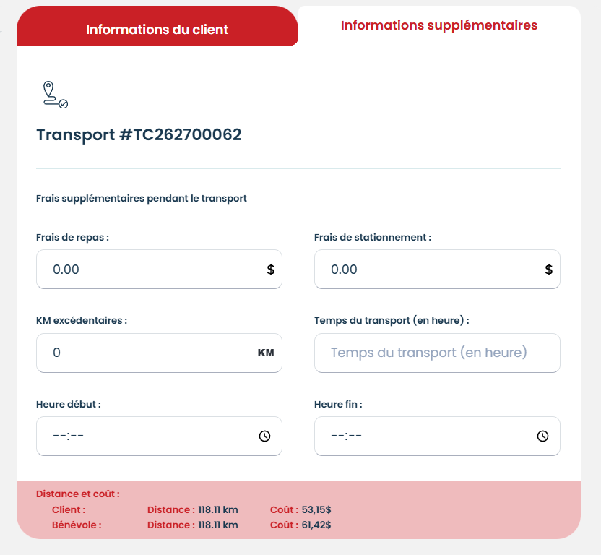
Task: Click the Bénévole cost value 61,42$
Action: tap(316, 525)
